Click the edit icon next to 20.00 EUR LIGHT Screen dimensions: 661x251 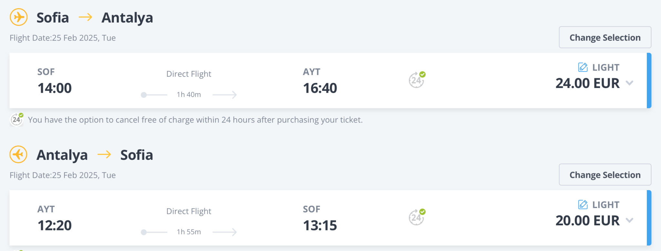point(583,205)
